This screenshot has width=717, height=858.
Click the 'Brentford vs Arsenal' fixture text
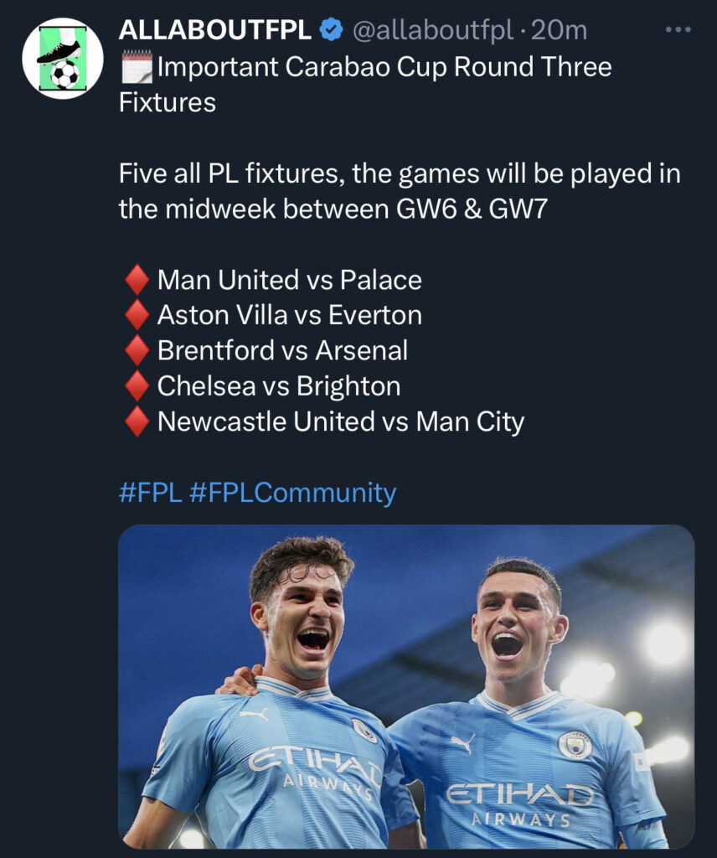tap(282, 350)
